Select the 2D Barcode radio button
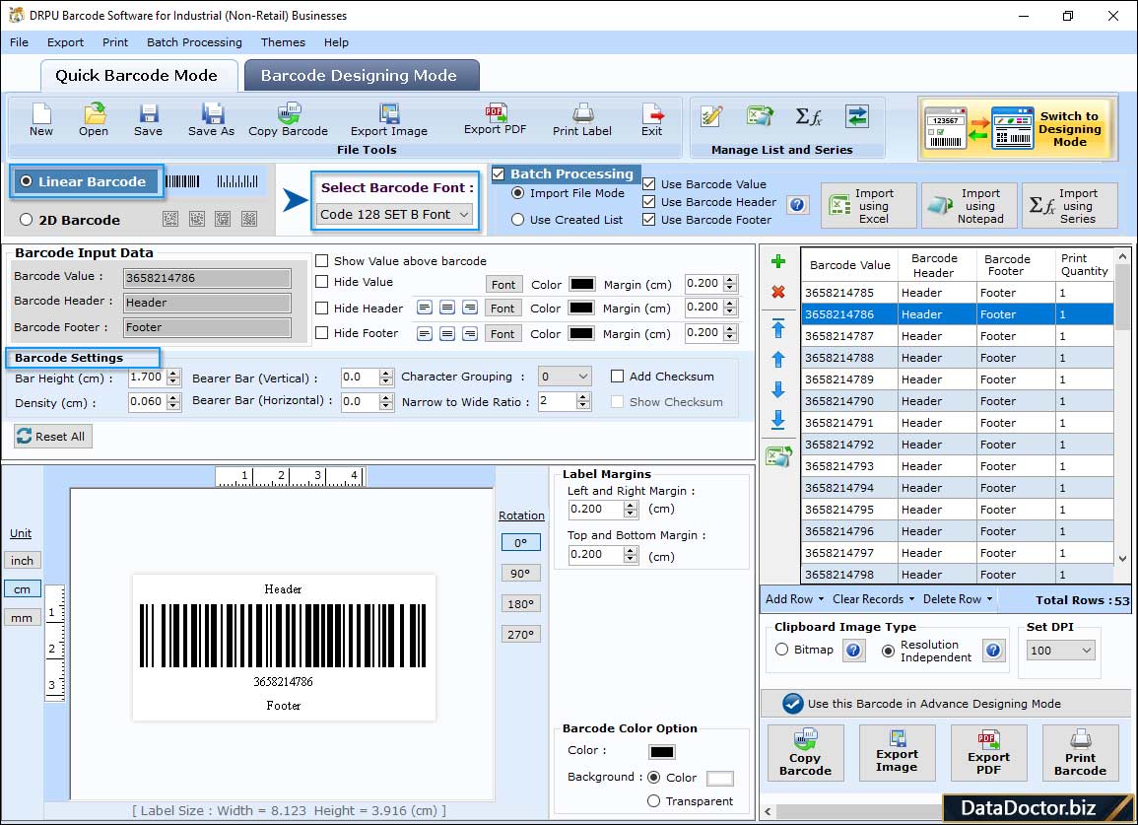Screen dimensions: 1138x825 27,220
